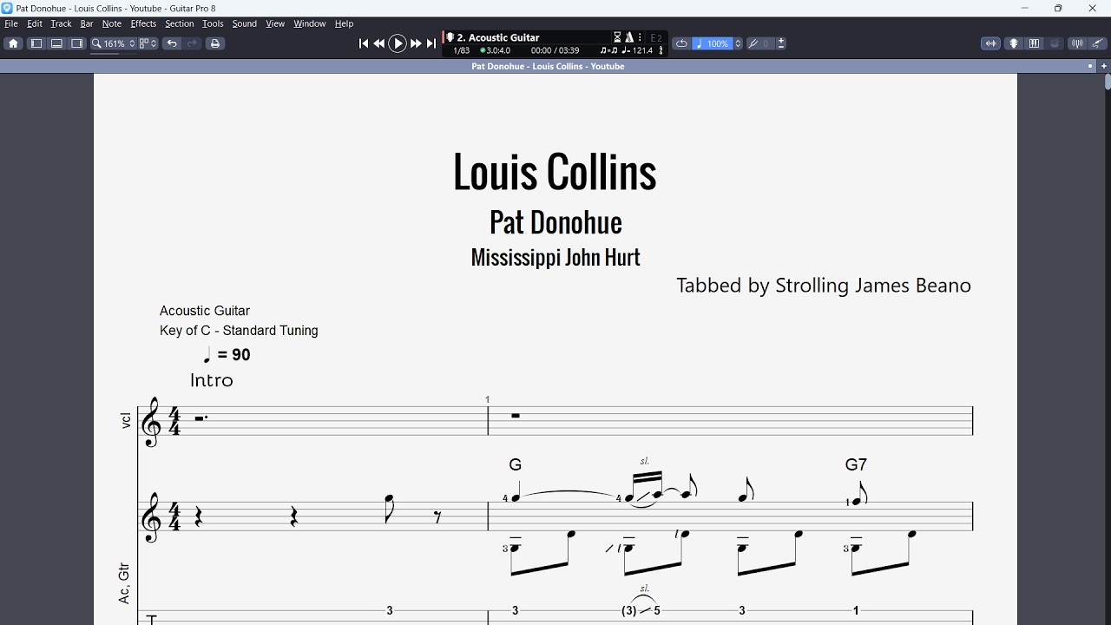The image size is (1111, 625).
Task: Click the G chord name
Action: click(x=516, y=465)
